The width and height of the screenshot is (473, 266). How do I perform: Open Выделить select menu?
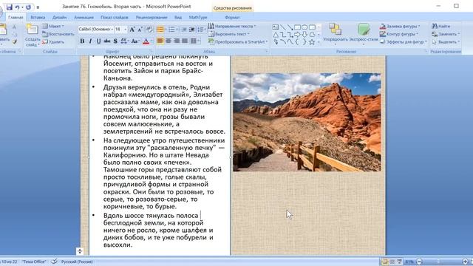point(446,42)
